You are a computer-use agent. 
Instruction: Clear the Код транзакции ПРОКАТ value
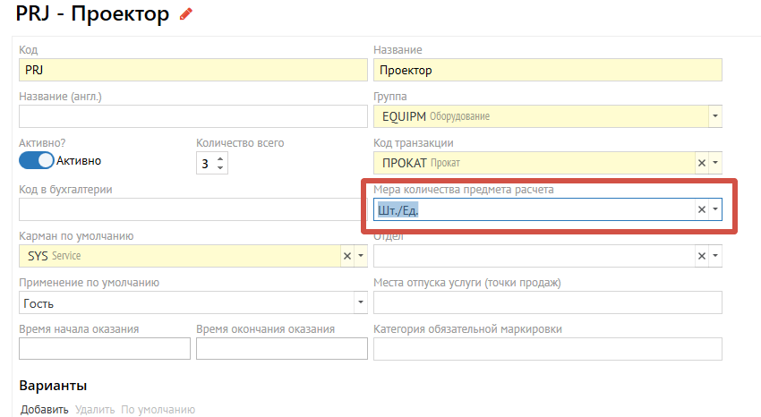702,163
